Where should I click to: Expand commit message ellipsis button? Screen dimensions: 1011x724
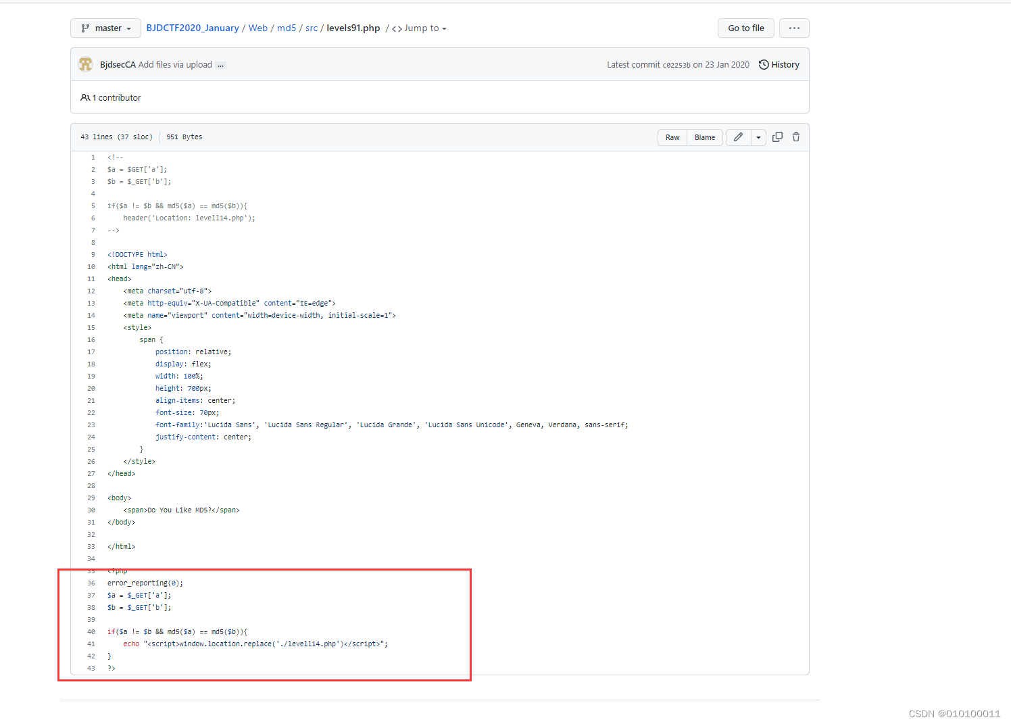pos(221,66)
